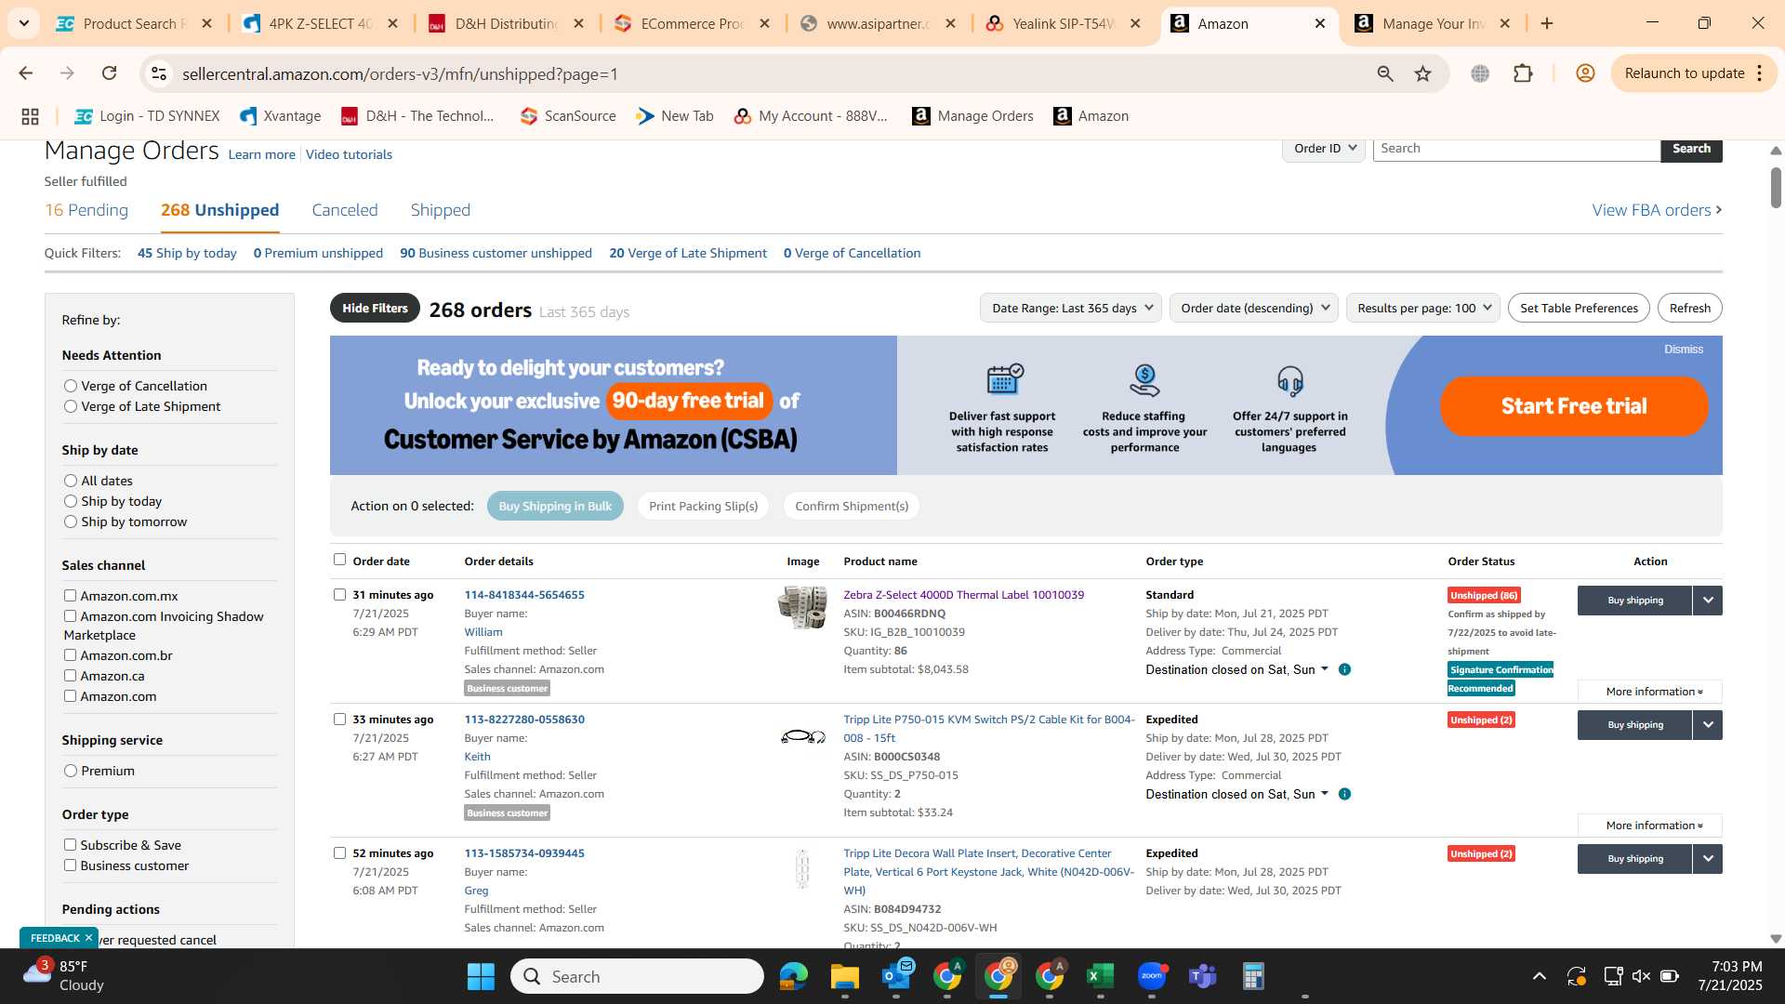Image resolution: width=1785 pixels, height=1004 pixels.
Task: Select All dates radio
Action: (71, 481)
